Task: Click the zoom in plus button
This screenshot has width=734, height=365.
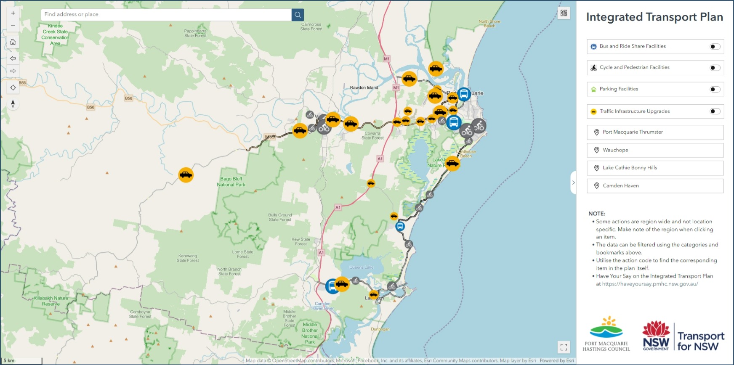Action: (x=13, y=13)
